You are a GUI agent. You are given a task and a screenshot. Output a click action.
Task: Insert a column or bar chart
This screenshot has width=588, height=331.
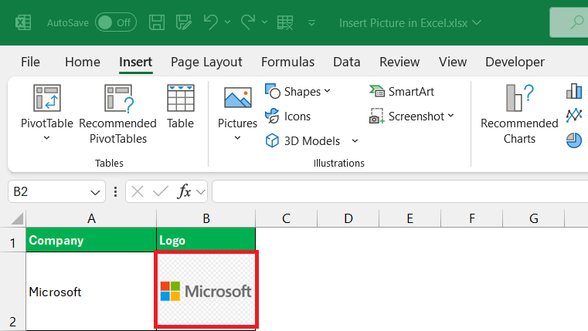point(574,91)
